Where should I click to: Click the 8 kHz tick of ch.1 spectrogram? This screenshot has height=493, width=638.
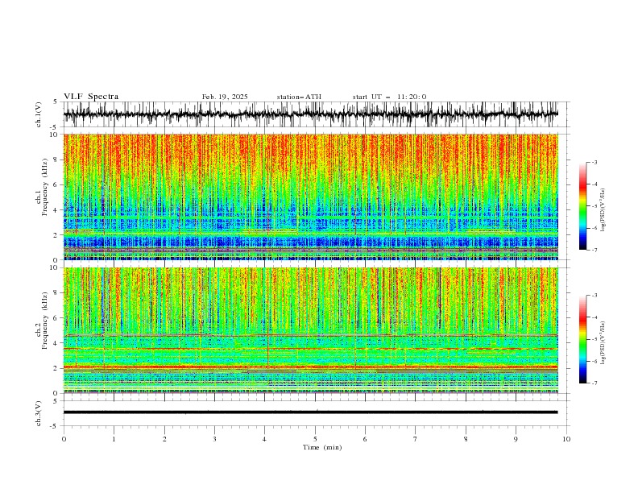point(56,159)
